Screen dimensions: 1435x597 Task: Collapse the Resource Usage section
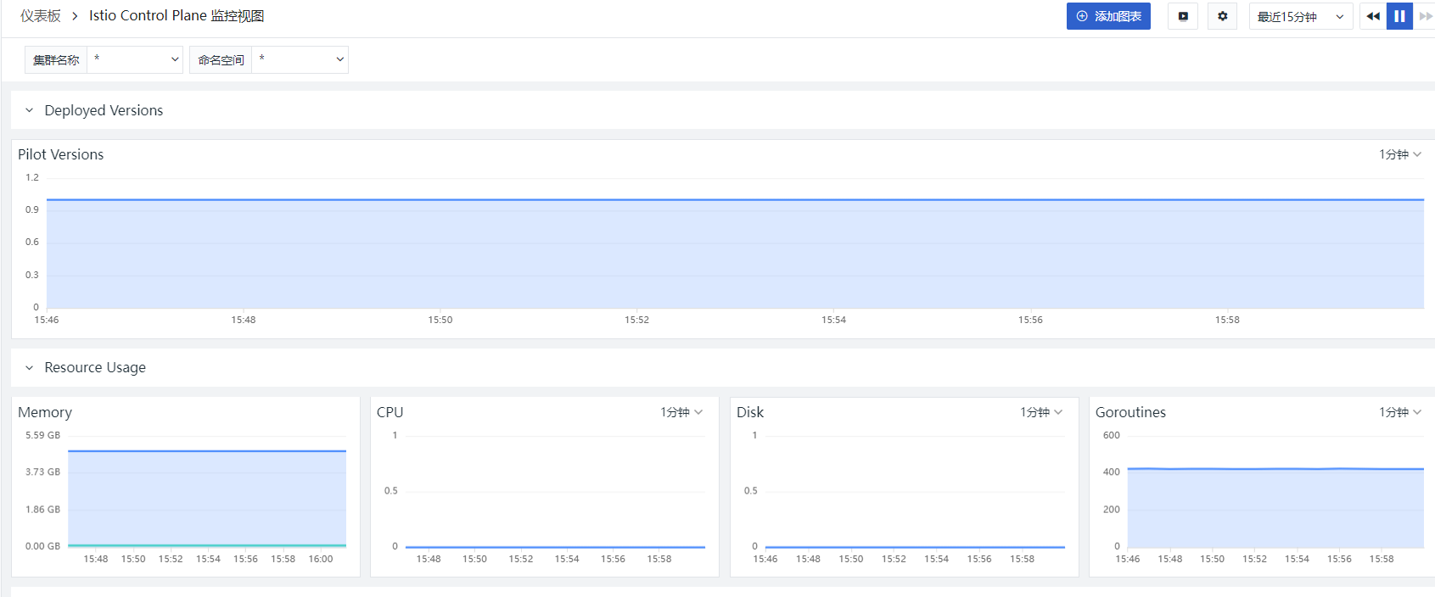click(29, 367)
